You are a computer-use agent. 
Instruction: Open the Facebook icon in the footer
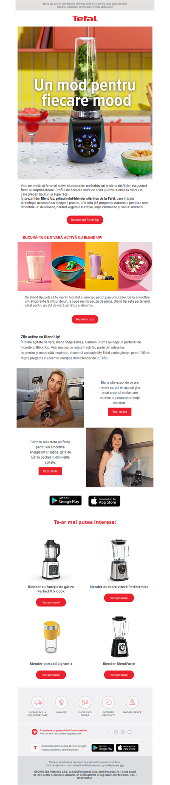pyautogui.click(x=116, y=732)
